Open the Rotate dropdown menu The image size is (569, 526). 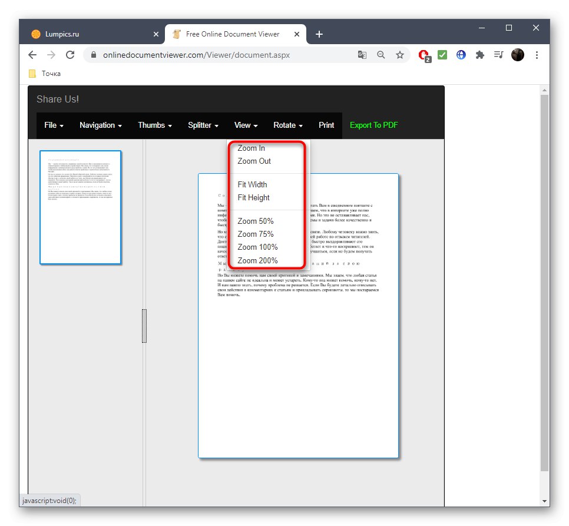coord(288,125)
